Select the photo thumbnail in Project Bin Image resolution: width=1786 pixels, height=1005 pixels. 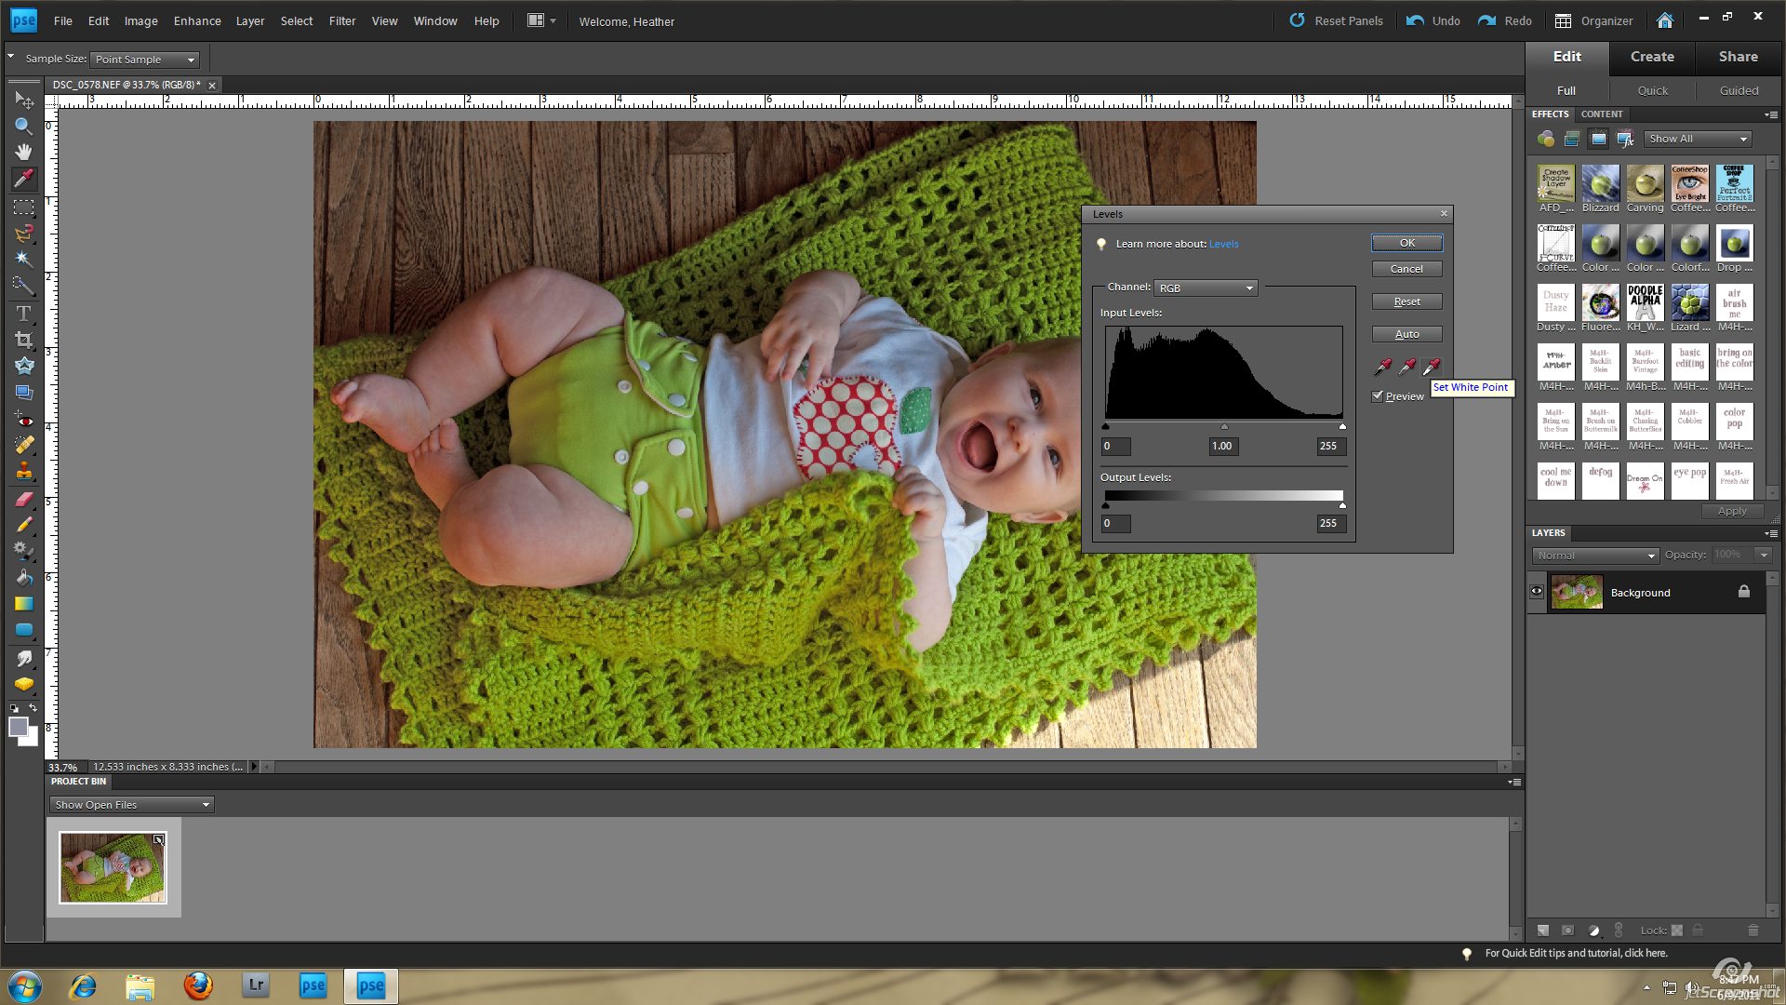(113, 867)
